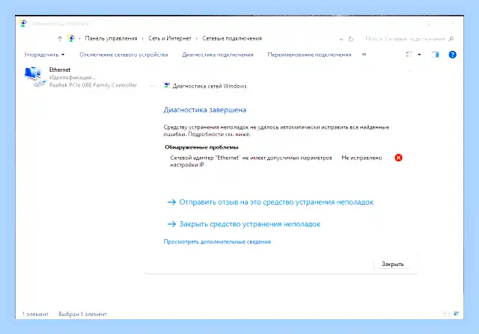Viewport: 479px width, 334px height.
Task: Click the change view layout icon
Action: [409, 55]
